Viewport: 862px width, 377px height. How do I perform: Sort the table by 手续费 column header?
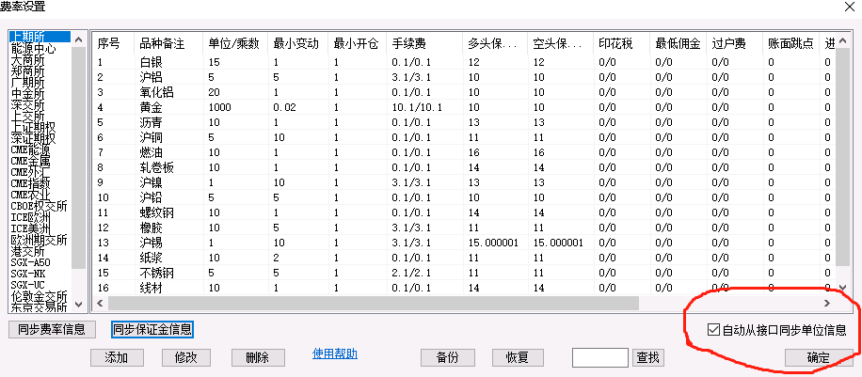pos(422,43)
